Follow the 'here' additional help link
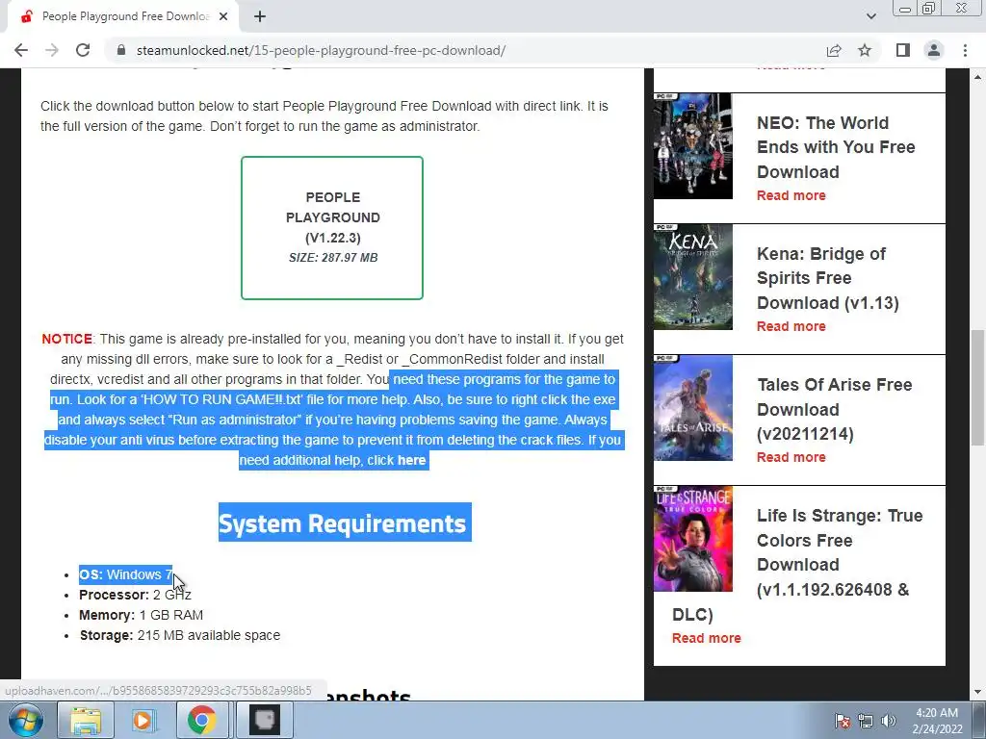Viewport: 986px width, 739px height. coord(411,460)
